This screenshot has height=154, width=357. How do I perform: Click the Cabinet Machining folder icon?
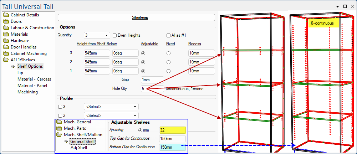click(6, 53)
